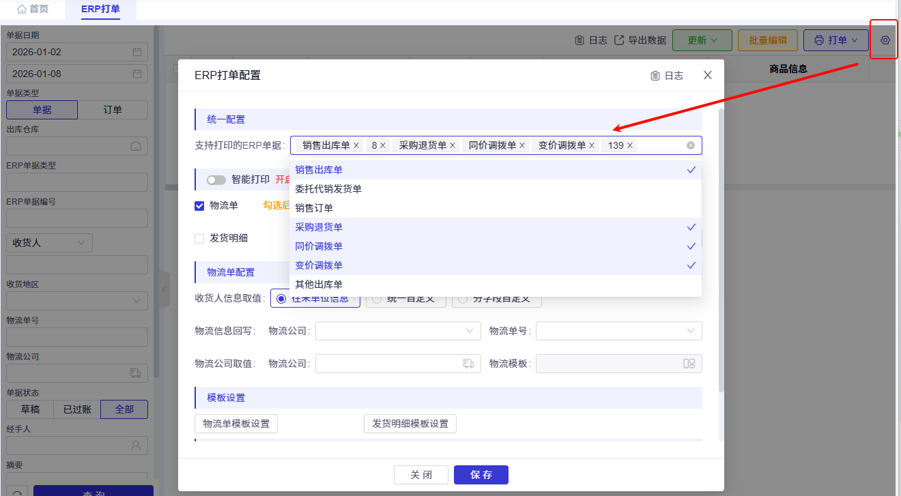
Task: Click the dialog's vertical scrollbar
Action: point(721,249)
